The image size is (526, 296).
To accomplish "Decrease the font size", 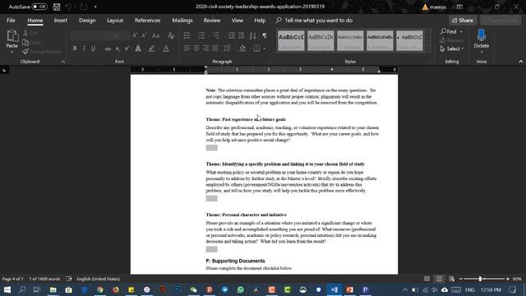I will point(145,35).
